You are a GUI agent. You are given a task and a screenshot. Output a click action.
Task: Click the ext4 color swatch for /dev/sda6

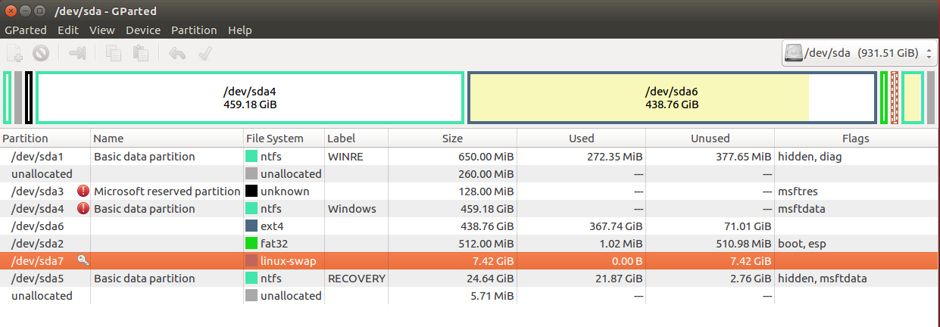click(251, 226)
